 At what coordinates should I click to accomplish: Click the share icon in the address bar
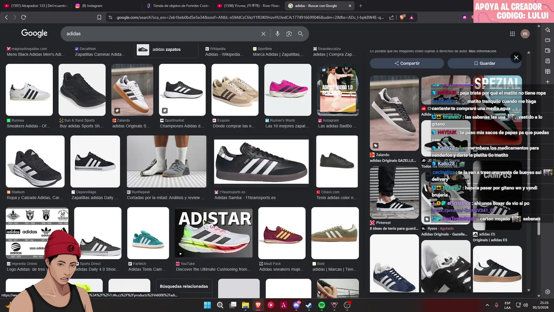(x=391, y=17)
